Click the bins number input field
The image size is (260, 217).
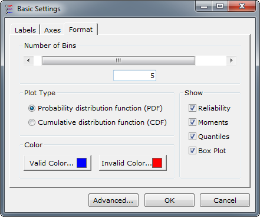[134, 75]
